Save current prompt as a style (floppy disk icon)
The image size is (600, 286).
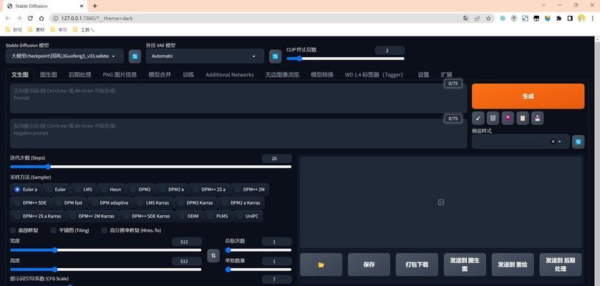(x=538, y=119)
